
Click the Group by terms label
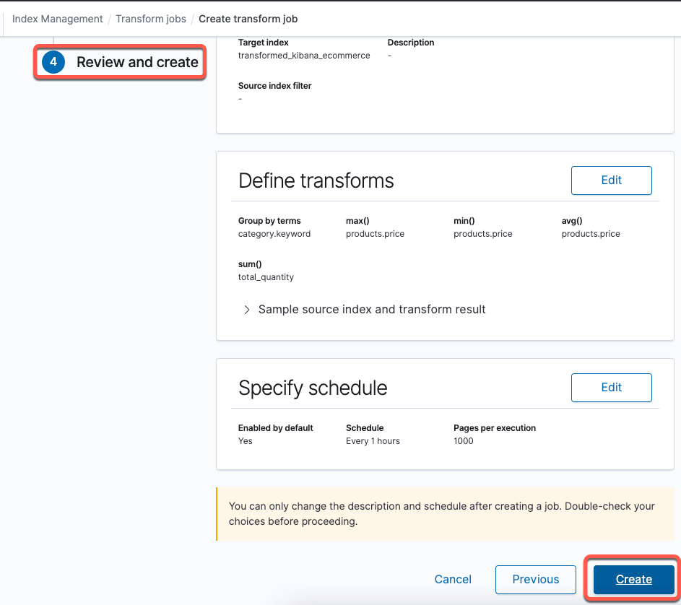click(x=269, y=221)
